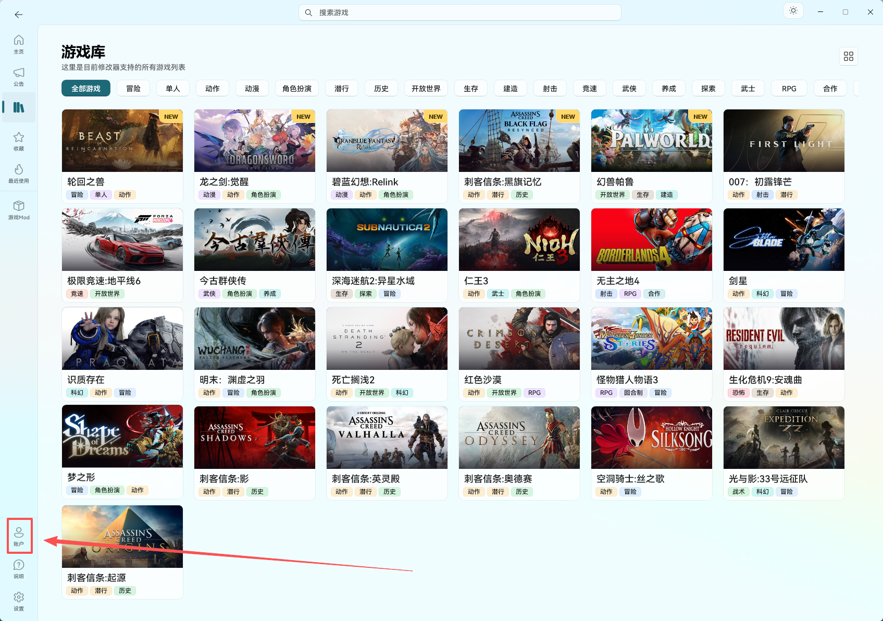The width and height of the screenshot is (883, 621).
Task: Select the game library sidebar icon
Action: point(19,107)
